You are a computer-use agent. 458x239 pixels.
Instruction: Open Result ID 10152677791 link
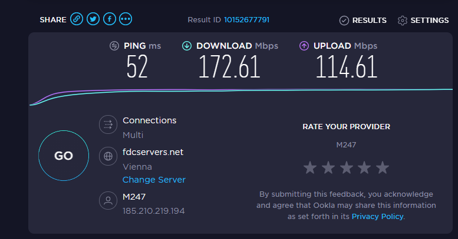(x=246, y=20)
